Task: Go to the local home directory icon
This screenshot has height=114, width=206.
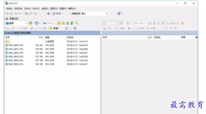Action: pos(67,23)
